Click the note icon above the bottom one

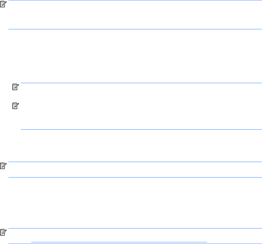(3, 167)
